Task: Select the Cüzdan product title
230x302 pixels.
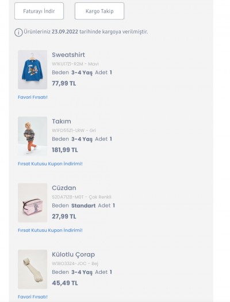Action: pyautogui.click(x=64, y=188)
